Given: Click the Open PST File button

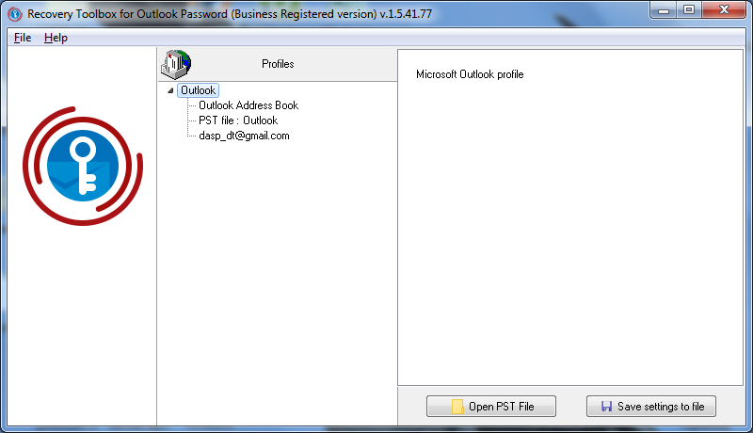Looking at the screenshot, I should [491, 407].
